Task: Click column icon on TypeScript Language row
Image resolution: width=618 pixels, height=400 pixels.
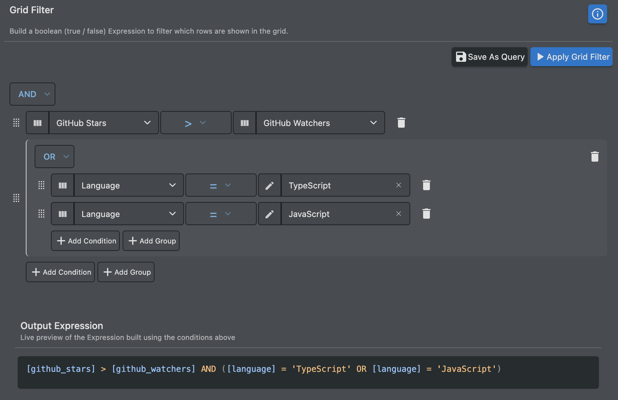Action: click(x=63, y=185)
